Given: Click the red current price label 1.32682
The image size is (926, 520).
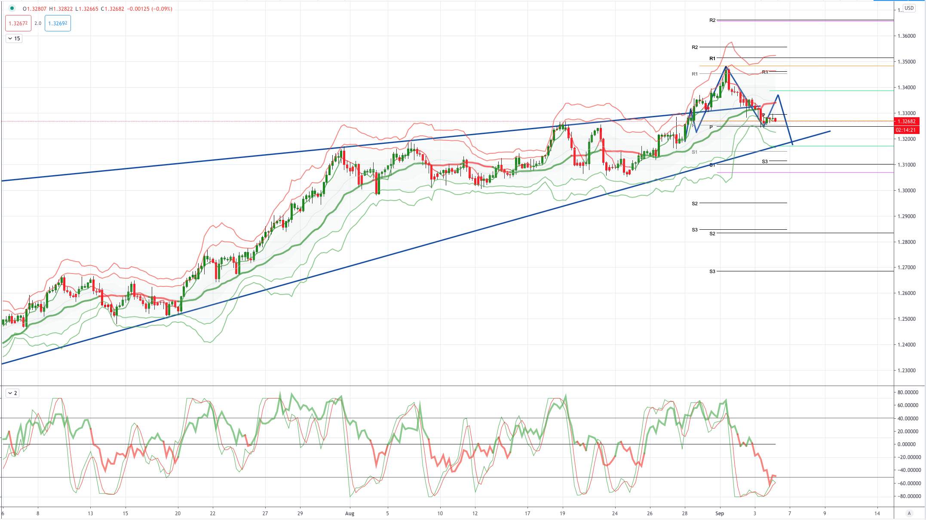Looking at the screenshot, I should tap(906, 122).
